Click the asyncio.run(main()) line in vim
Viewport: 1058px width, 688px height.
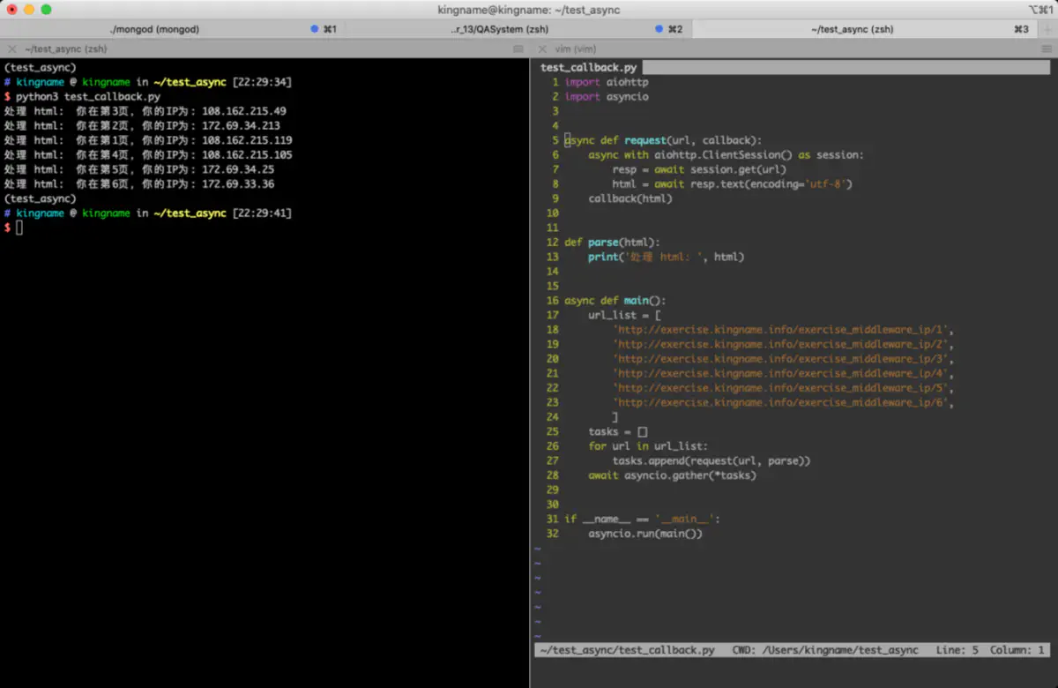645,534
